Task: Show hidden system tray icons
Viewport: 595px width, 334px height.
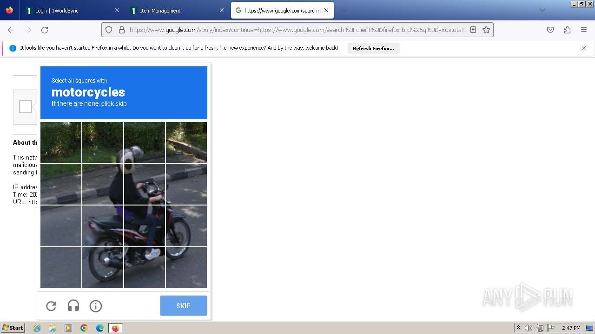Action: [x=518, y=328]
